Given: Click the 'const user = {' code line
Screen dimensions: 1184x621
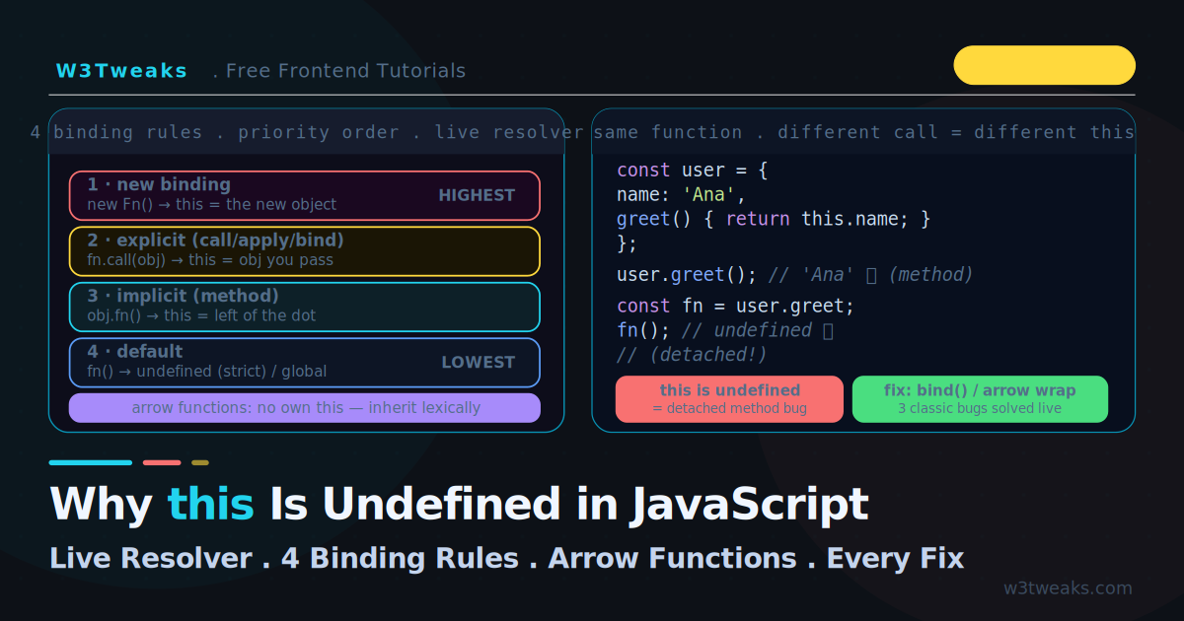Looking at the screenshot, I should click(x=692, y=171).
